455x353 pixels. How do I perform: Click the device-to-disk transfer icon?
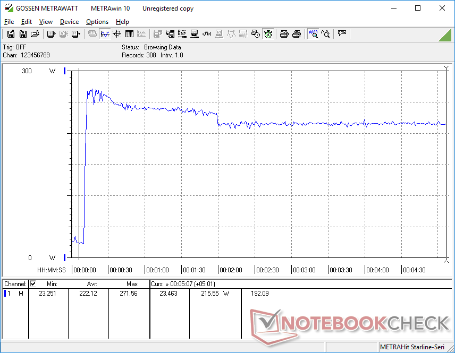pos(170,34)
